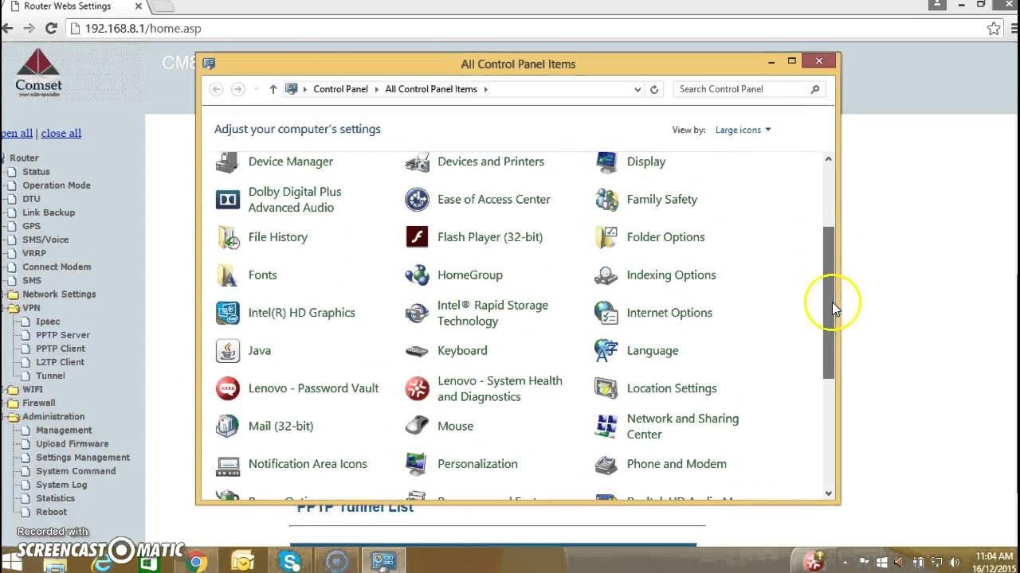
Task: Expand the All Control Panel Items breadcrumb arrow
Action: click(x=485, y=89)
